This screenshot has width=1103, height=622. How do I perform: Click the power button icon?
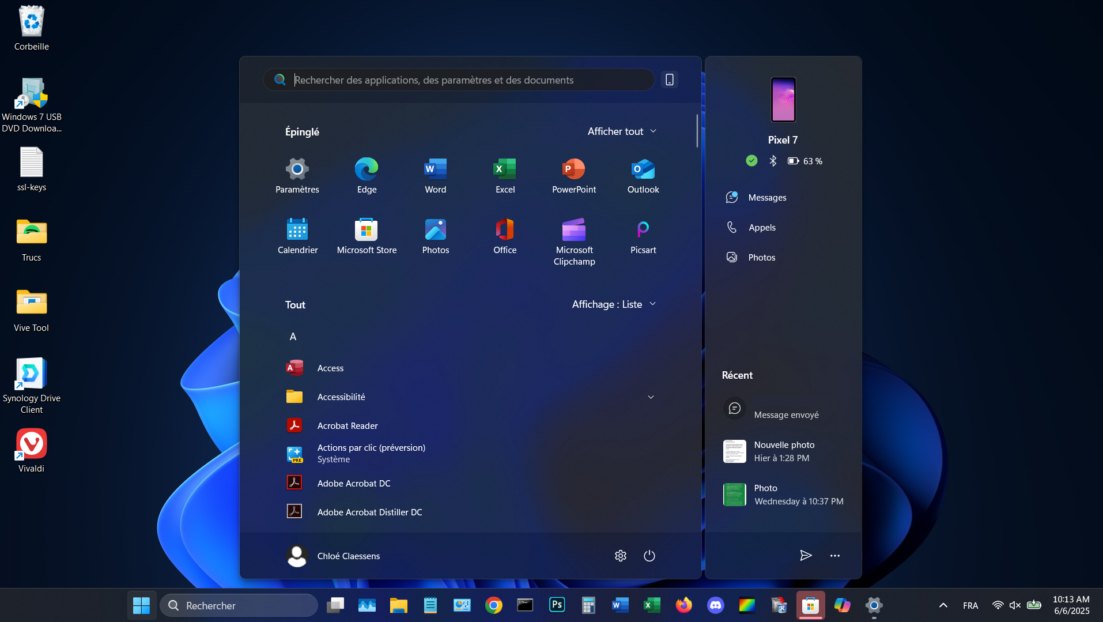[649, 556]
